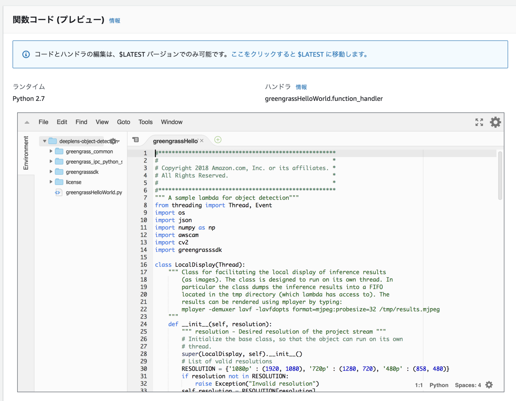The image size is (516, 401).
Task: Click the 'import awscam' code line
Action: pos(177,235)
